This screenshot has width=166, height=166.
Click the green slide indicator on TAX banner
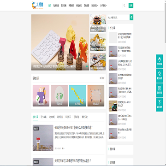(87, 66)
